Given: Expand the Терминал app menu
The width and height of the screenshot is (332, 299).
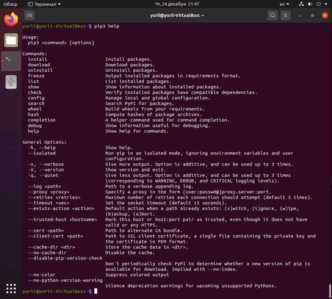Looking at the screenshot, I should coord(44,4).
